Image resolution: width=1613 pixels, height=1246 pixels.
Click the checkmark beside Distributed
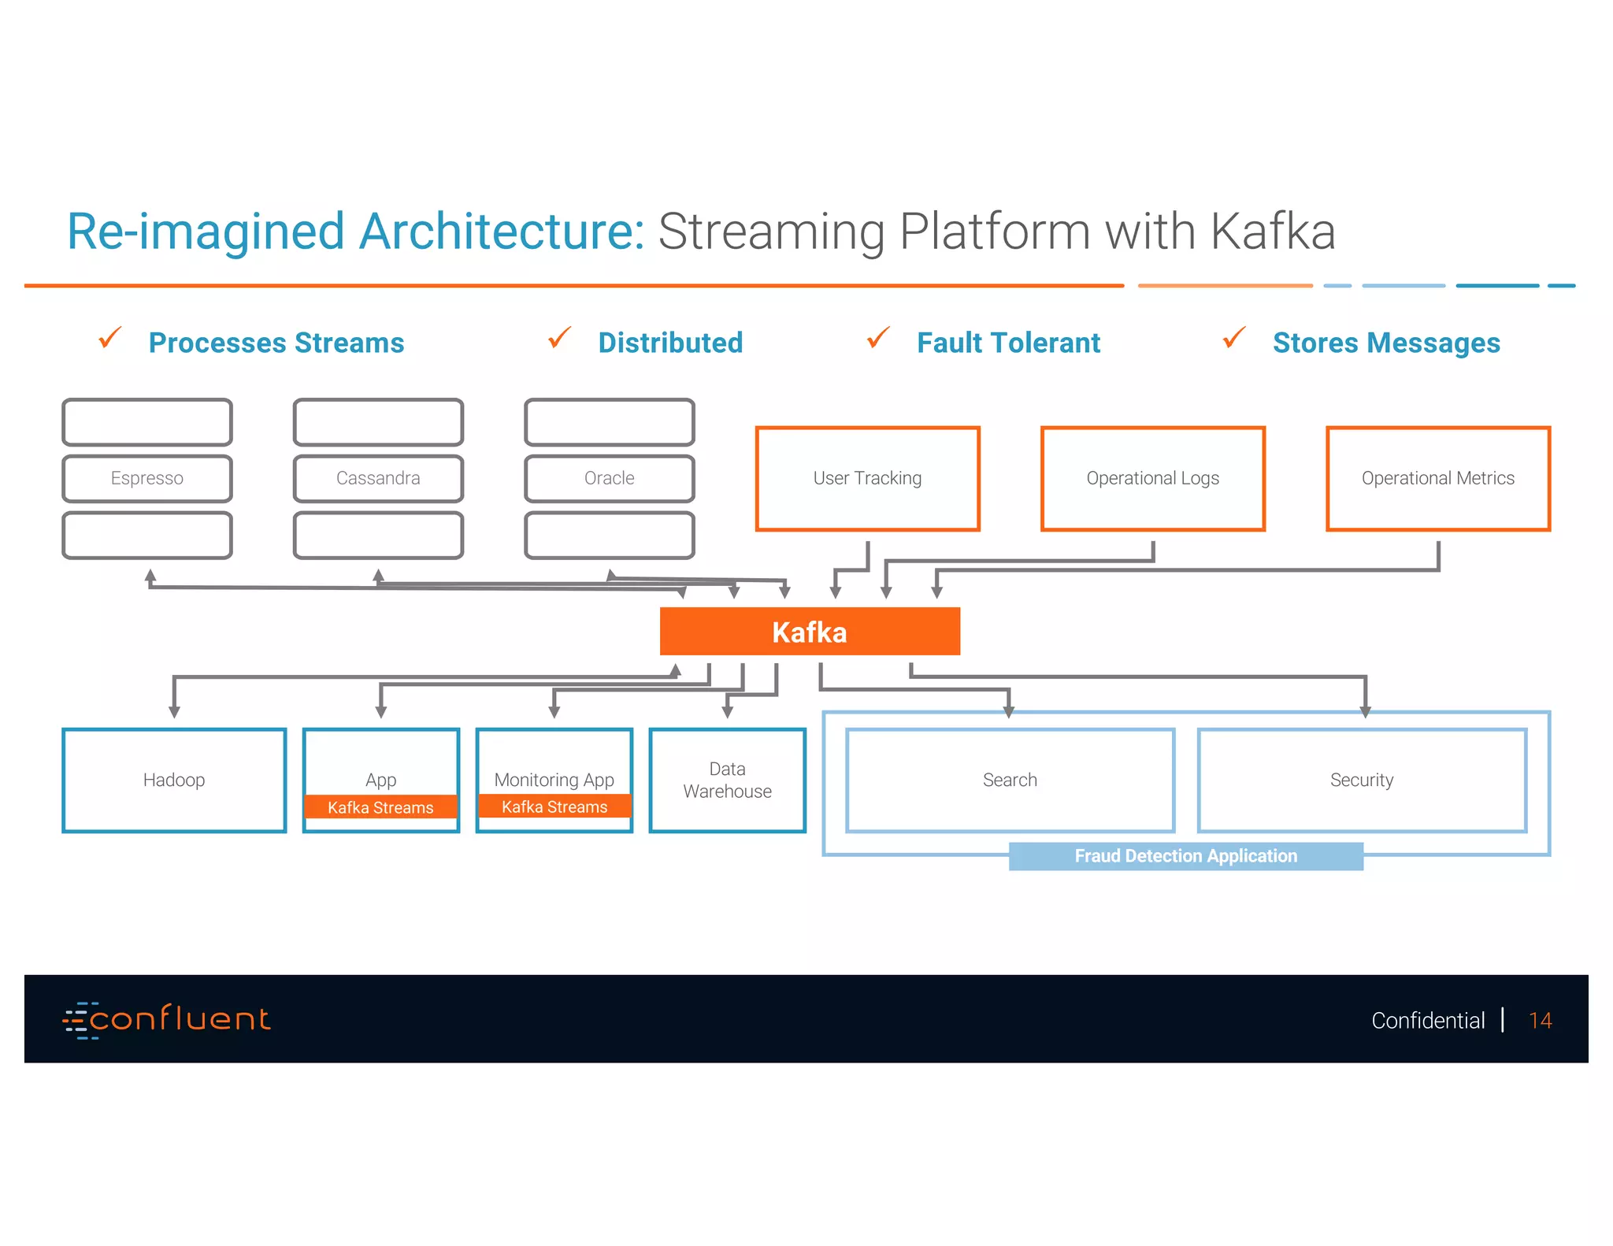(x=559, y=338)
